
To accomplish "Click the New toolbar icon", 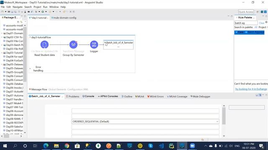I will pyautogui.click(x=3, y=12).
